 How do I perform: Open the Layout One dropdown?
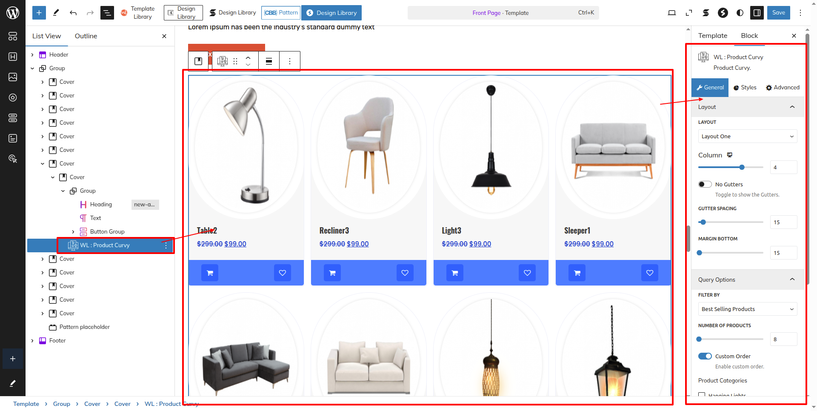click(748, 137)
